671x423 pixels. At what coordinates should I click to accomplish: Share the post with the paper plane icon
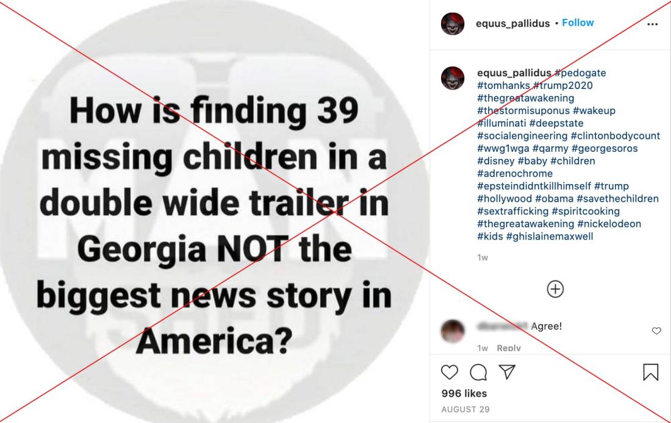point(507,372)
